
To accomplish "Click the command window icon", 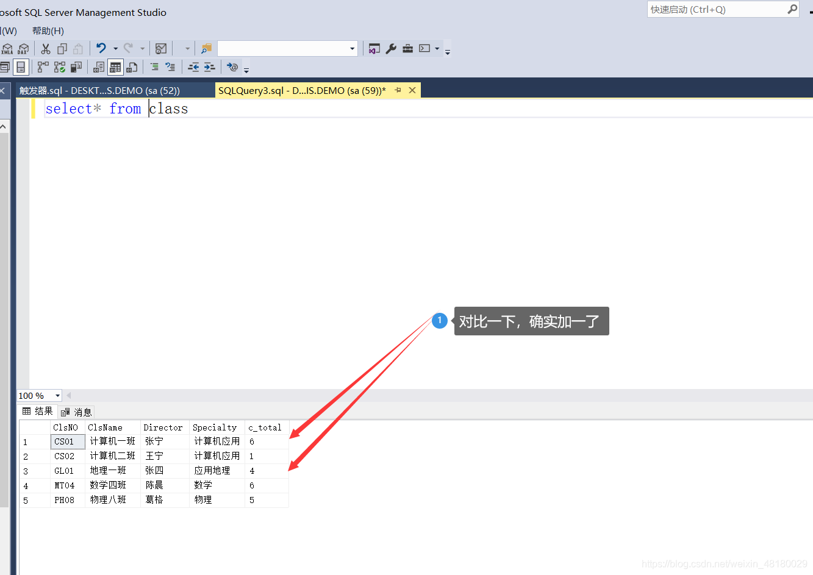I will click(x=425, y=49).
